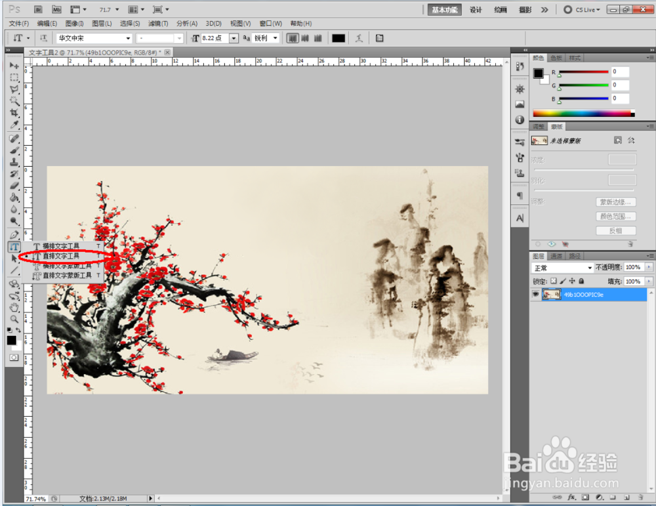This screenshot has height=506, width=656.
Task: Open the Character panel icon in the dock
Action: (x=520, y=218)
